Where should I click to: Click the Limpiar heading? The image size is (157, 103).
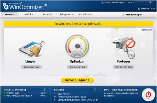(31, 61)
